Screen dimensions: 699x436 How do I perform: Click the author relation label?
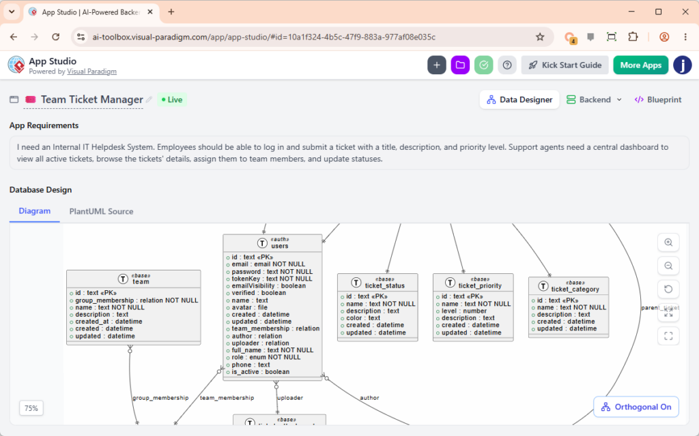pyautogui.click(x=369, y=398)
